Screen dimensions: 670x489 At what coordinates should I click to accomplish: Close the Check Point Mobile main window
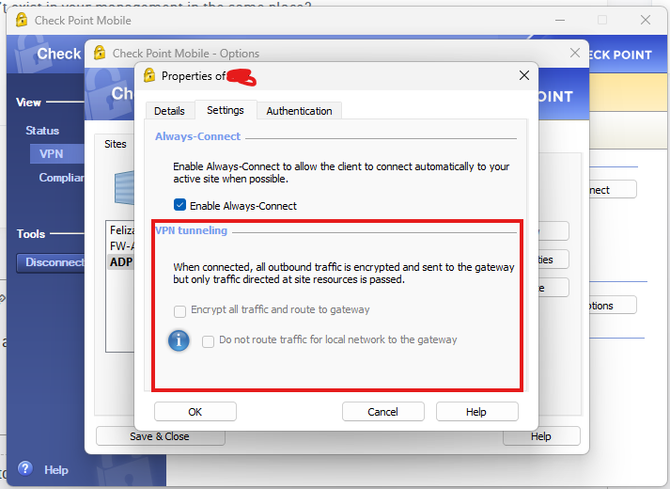[646, 20]
